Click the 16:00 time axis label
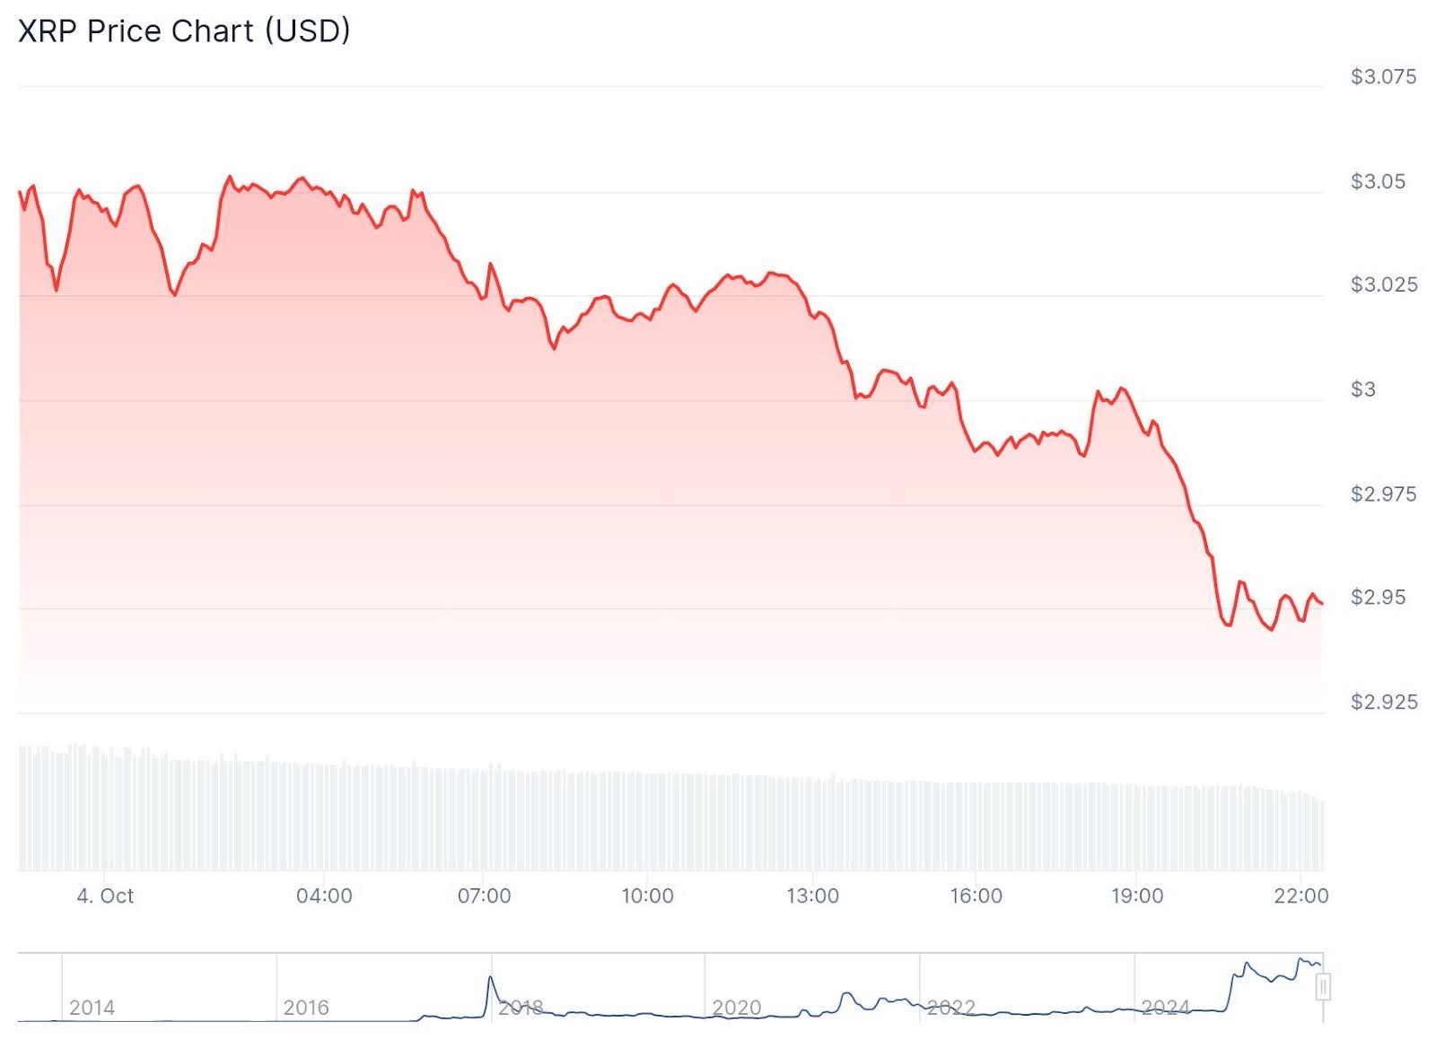The height and width of the screenshot is (1048, 1436). [x=976, y=895]
